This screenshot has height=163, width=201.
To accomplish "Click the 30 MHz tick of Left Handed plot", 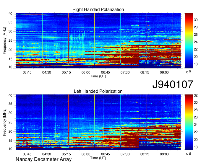I will (x=10, y=113).
